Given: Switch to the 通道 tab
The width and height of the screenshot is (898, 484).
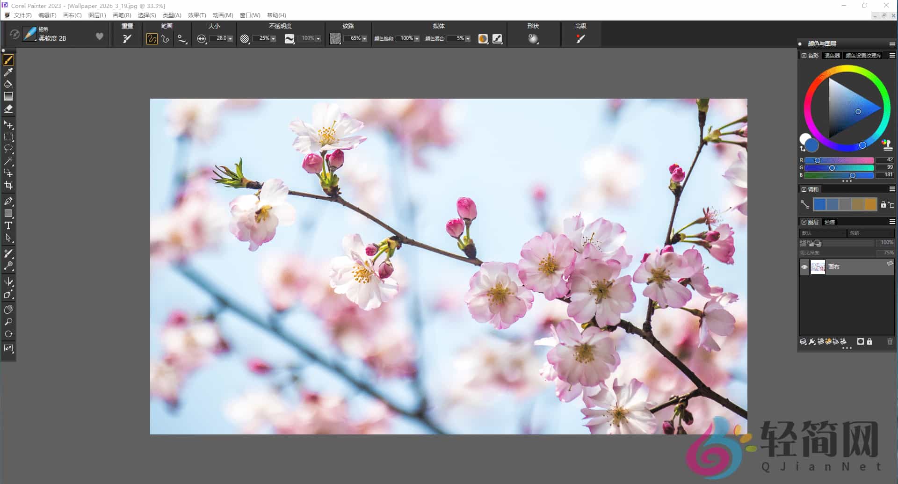Looking at the screenshot, I should [830, 222].
